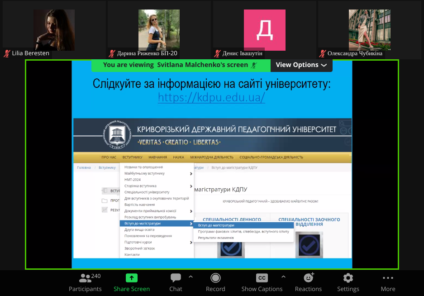Click 'Результати екзаменів' submenu entry
Viewport: 424px width, 296px height.
pos(216,238)
